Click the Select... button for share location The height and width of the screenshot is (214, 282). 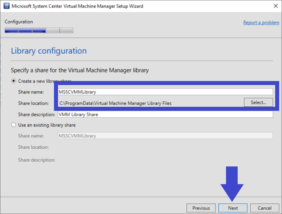point(259,102)
